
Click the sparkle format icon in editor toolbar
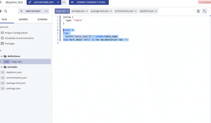pos(205,11)
